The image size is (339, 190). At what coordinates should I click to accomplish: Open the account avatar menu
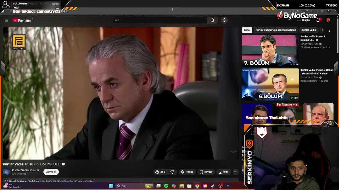coord(328,20)
